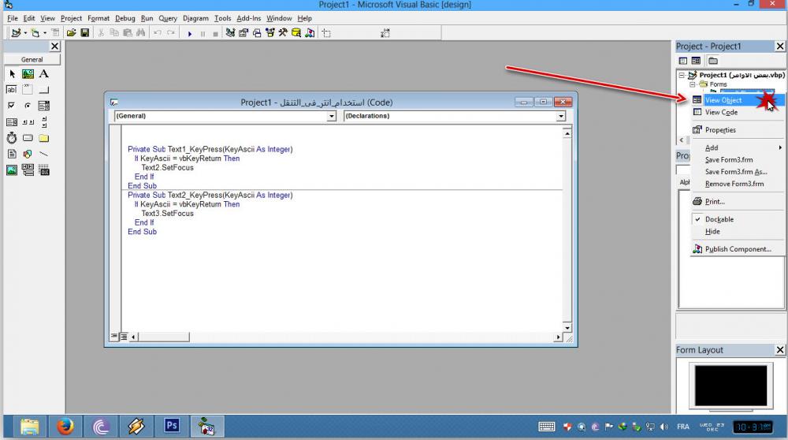Viewport: 788px width, 440px height.
Task: Expand the Add submenu in context menu
Action: [x=738, y=147]
